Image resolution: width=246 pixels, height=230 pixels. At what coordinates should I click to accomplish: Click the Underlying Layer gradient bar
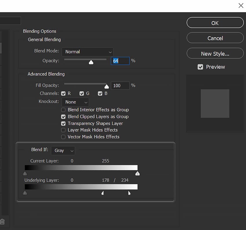(81, 187)
